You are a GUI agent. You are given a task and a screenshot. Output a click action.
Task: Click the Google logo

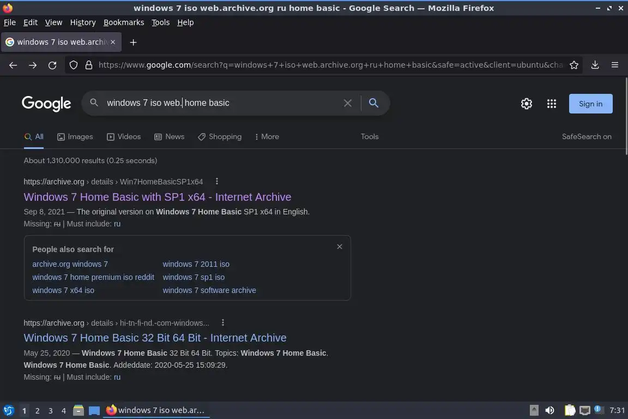(46, 104)
